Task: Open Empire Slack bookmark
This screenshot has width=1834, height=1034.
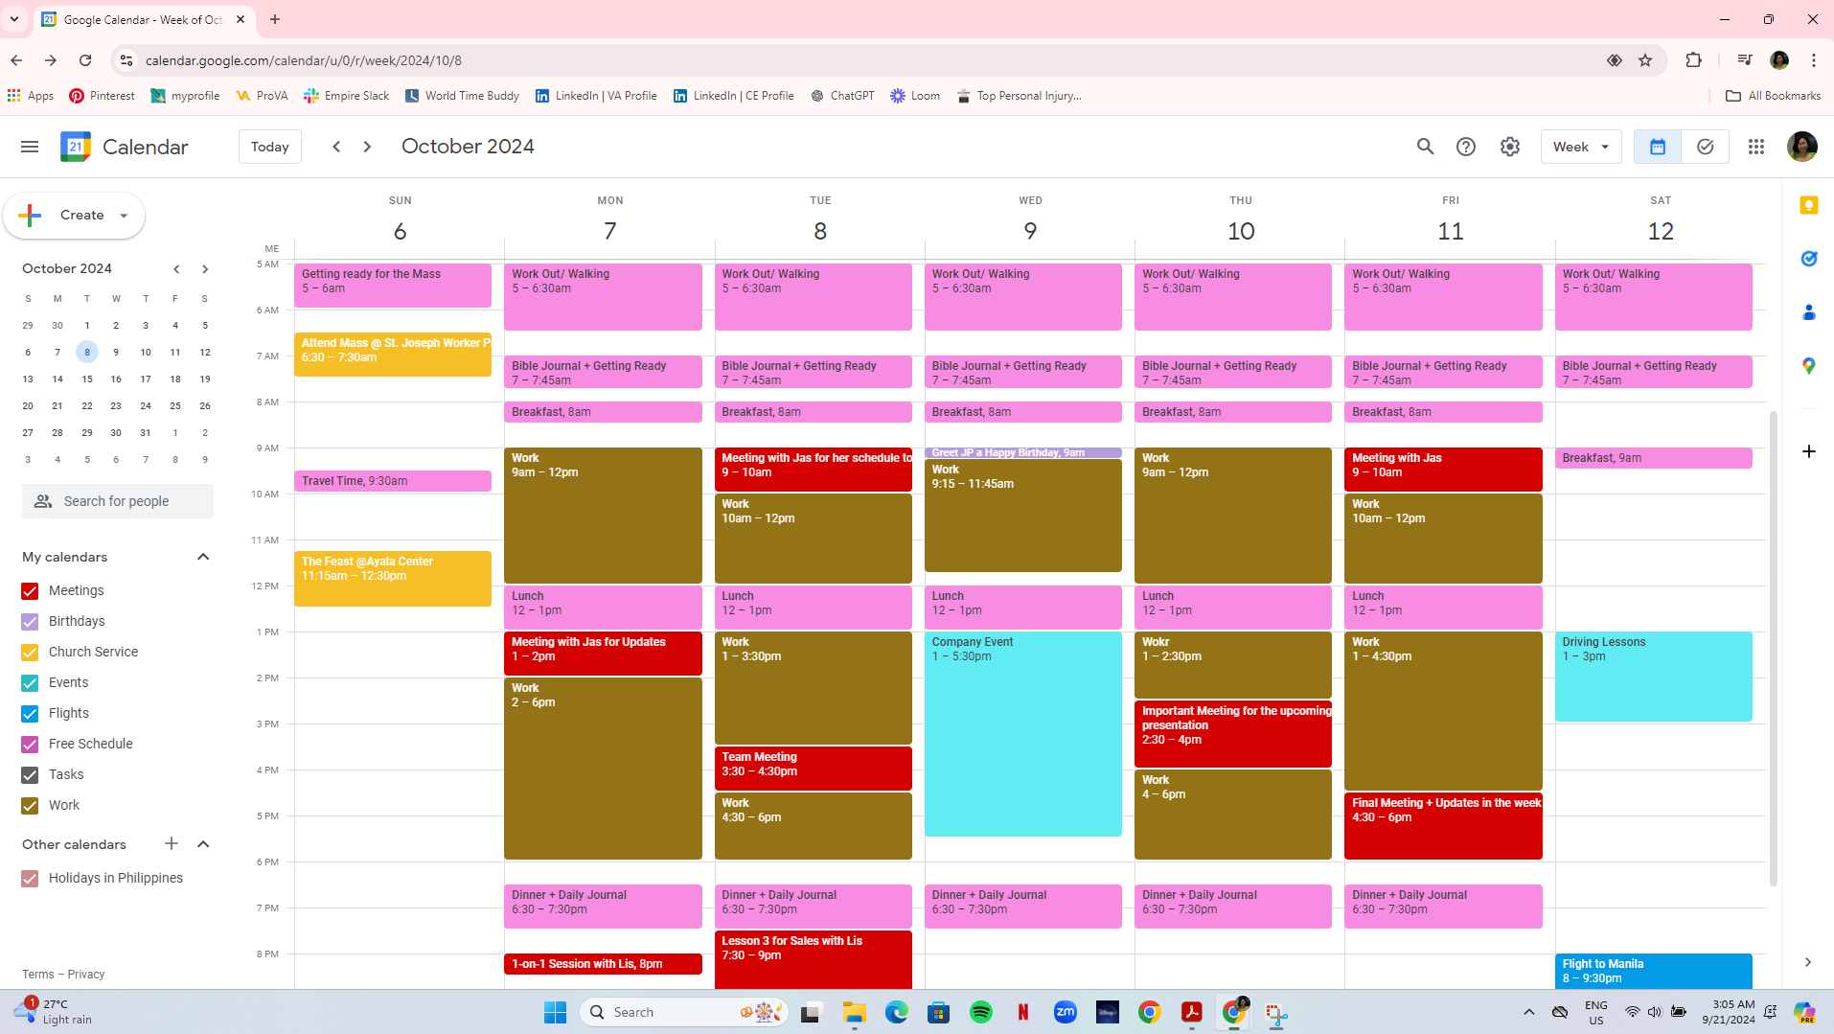Action: (x=347, y=96)
